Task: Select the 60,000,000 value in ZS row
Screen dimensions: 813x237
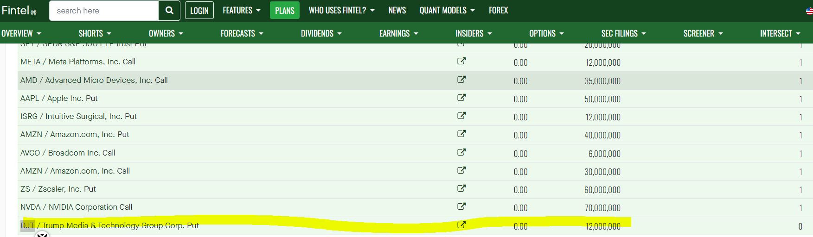Action: [603, 190]
